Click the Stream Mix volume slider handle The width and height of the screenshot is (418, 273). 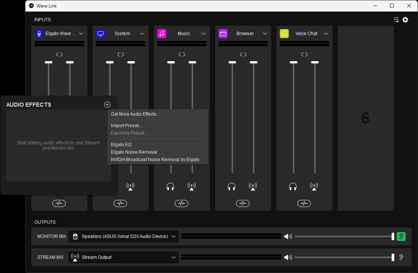click(393, 257)
